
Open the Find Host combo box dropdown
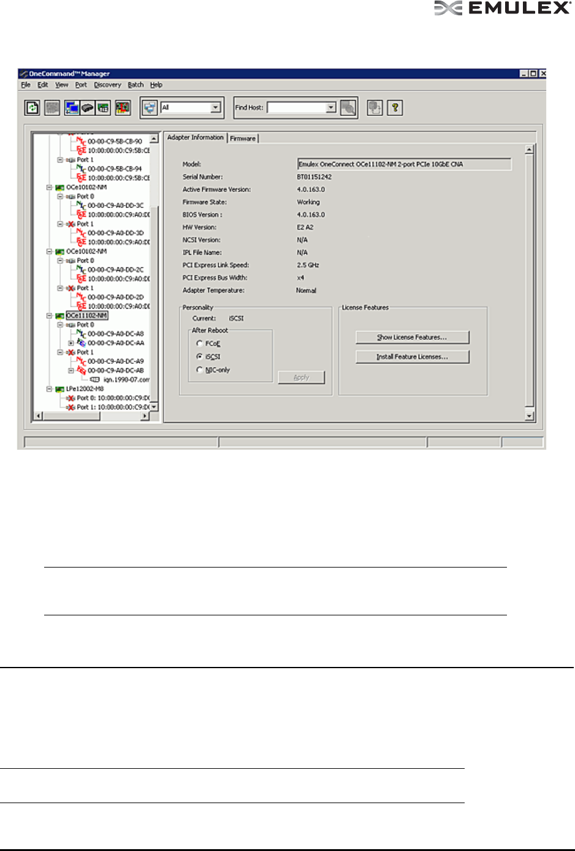pos(331,108)
